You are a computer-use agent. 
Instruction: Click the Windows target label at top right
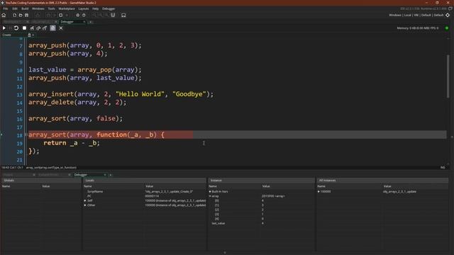tap(395, 15)
